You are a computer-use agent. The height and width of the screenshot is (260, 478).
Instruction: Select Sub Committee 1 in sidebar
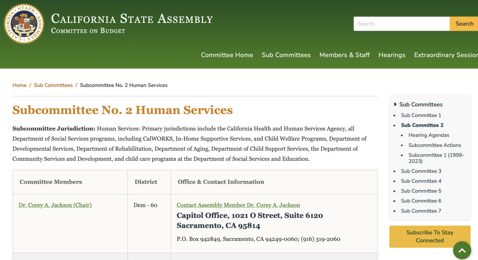(x=421, y=115)
